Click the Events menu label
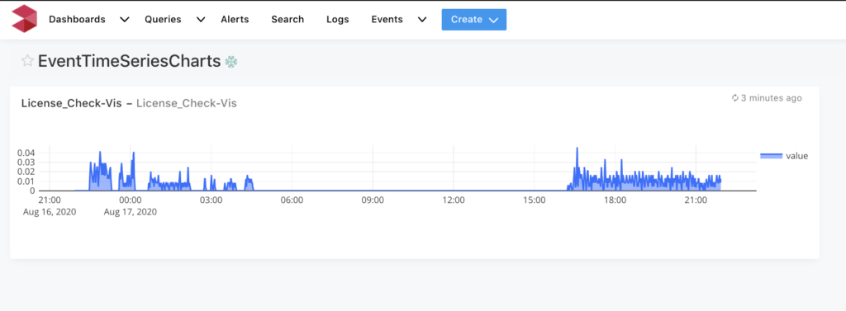 click(387, 20)
